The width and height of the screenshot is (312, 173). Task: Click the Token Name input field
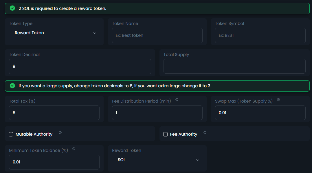pyautogui.click(x=157, y=36)
